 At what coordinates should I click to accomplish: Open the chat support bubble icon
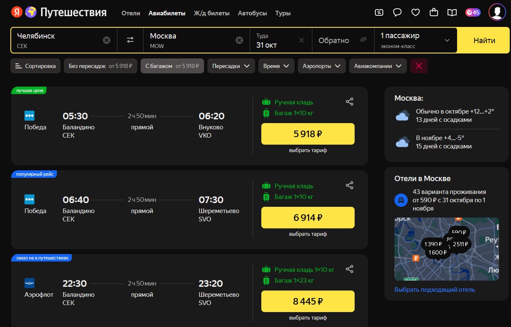pyautogui.click(x=397, y=12)
